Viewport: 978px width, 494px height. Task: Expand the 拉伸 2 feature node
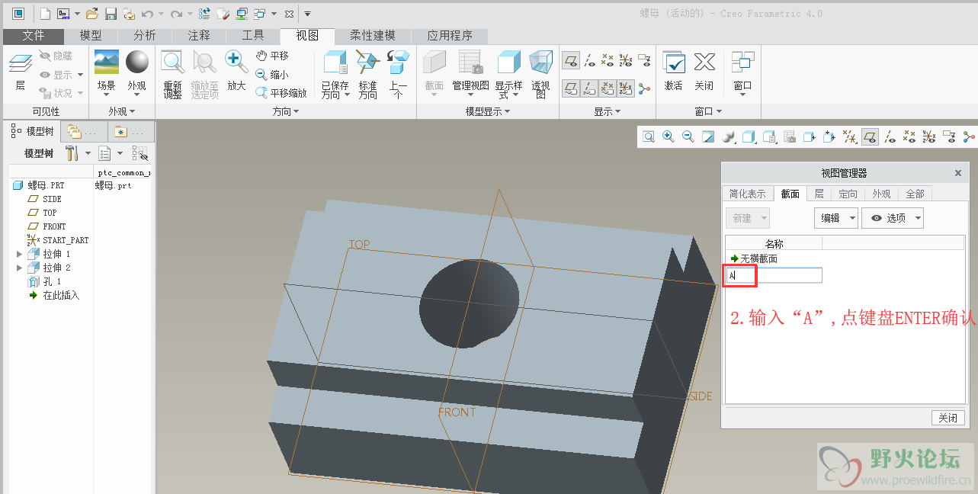(x=20, y=268)
